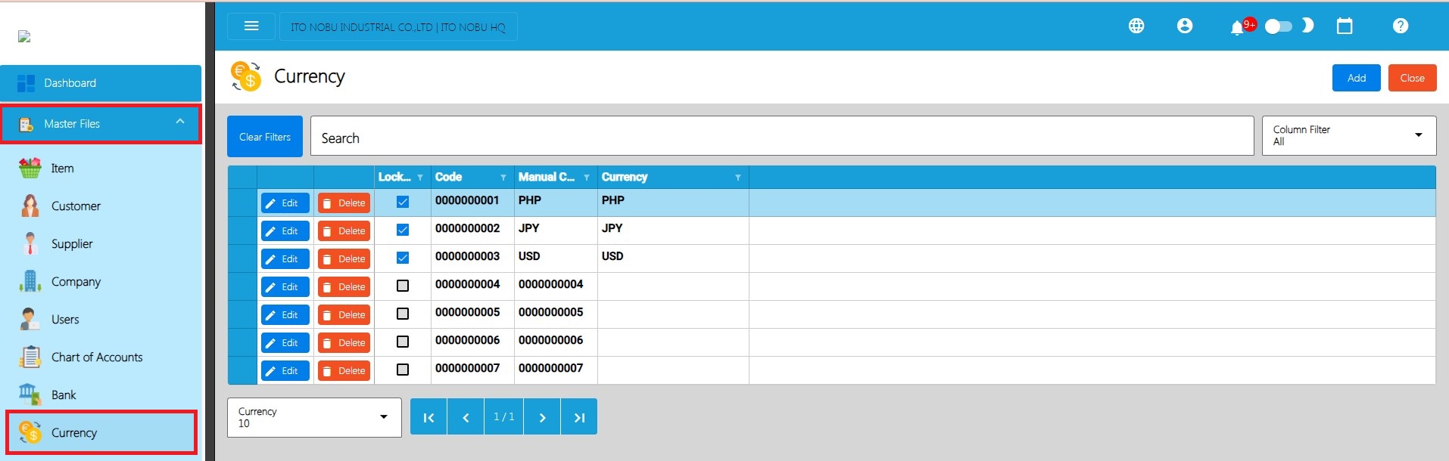Edit the USD currency row
This screenshot has width=1449, height=461.
(285, 259)
